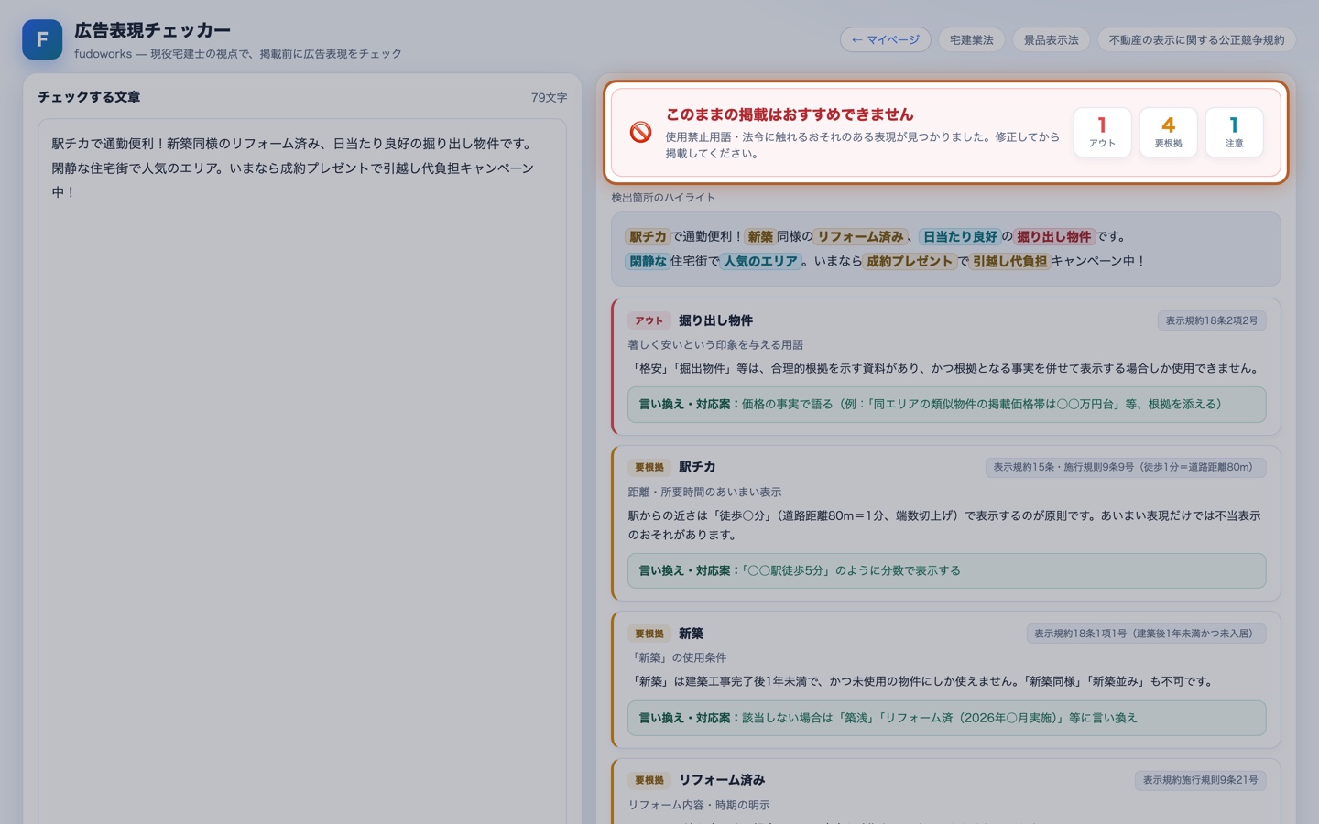Go back via the マイページ link
Image resolution: width=1319 pixels, height=824 pixels.
pos(885,39)
